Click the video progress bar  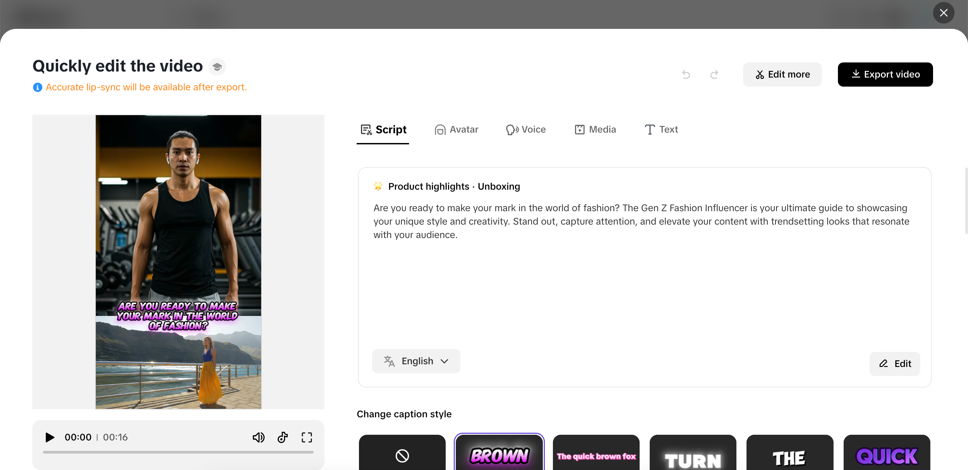(178, 452)
